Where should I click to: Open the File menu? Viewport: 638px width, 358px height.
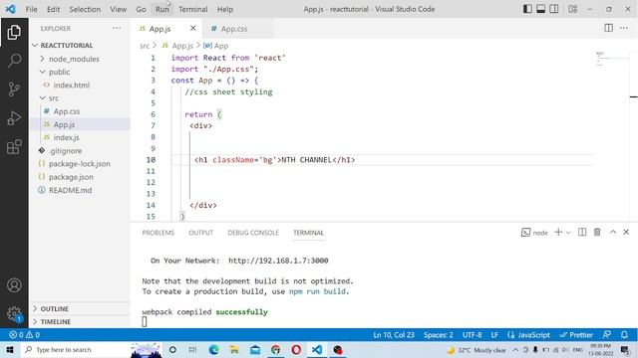click(x=31, y=9)
